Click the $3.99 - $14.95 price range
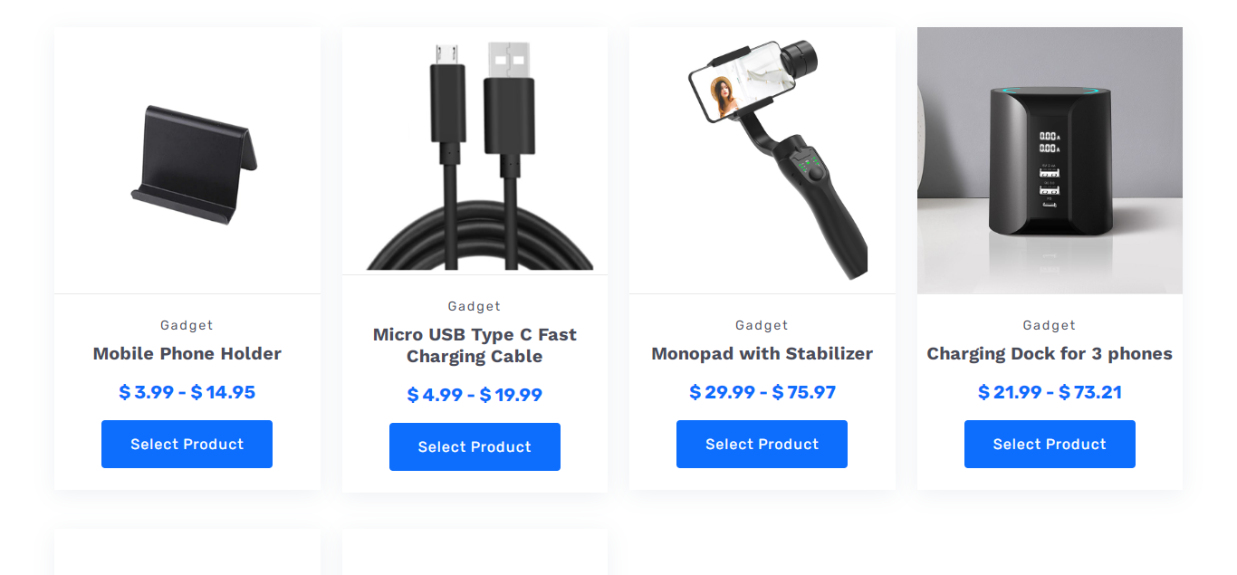 (x=187, y=392)
